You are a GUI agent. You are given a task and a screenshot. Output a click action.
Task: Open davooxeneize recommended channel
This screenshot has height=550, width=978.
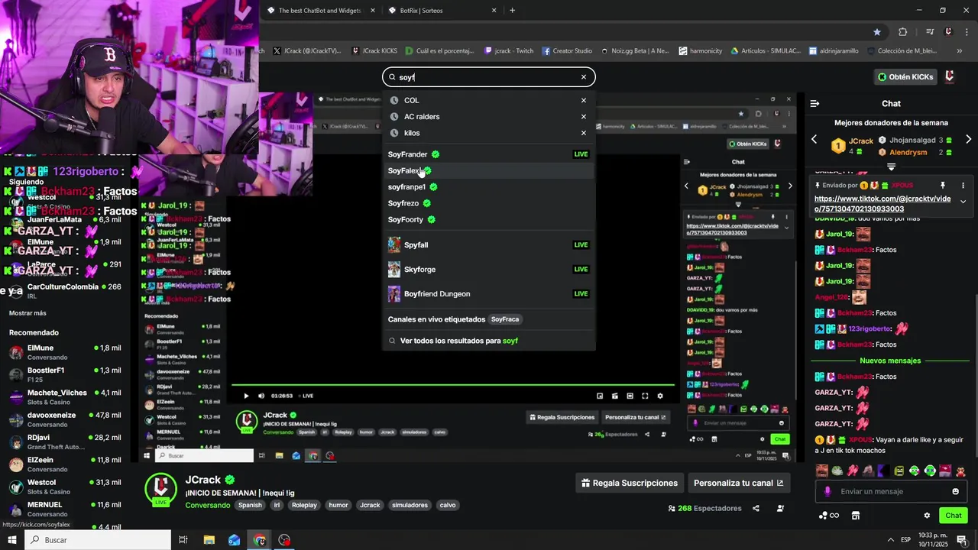65,419
